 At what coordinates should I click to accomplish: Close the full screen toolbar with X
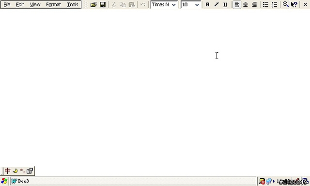pyautogui.click(x=305, y=4)
